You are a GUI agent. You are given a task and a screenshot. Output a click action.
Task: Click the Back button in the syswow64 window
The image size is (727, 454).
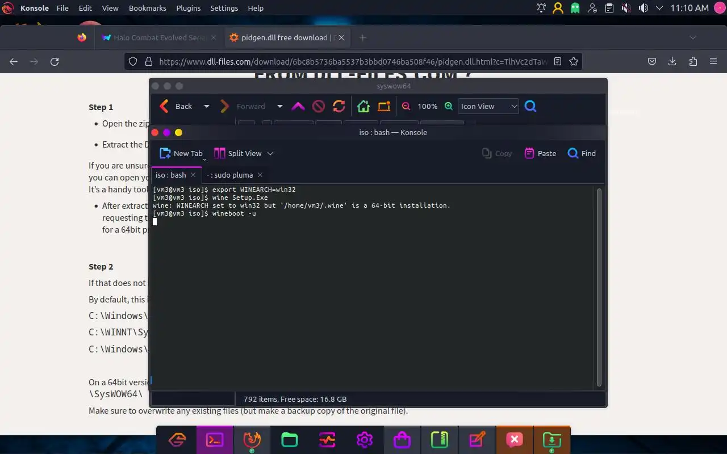click(x=176, y=106)
